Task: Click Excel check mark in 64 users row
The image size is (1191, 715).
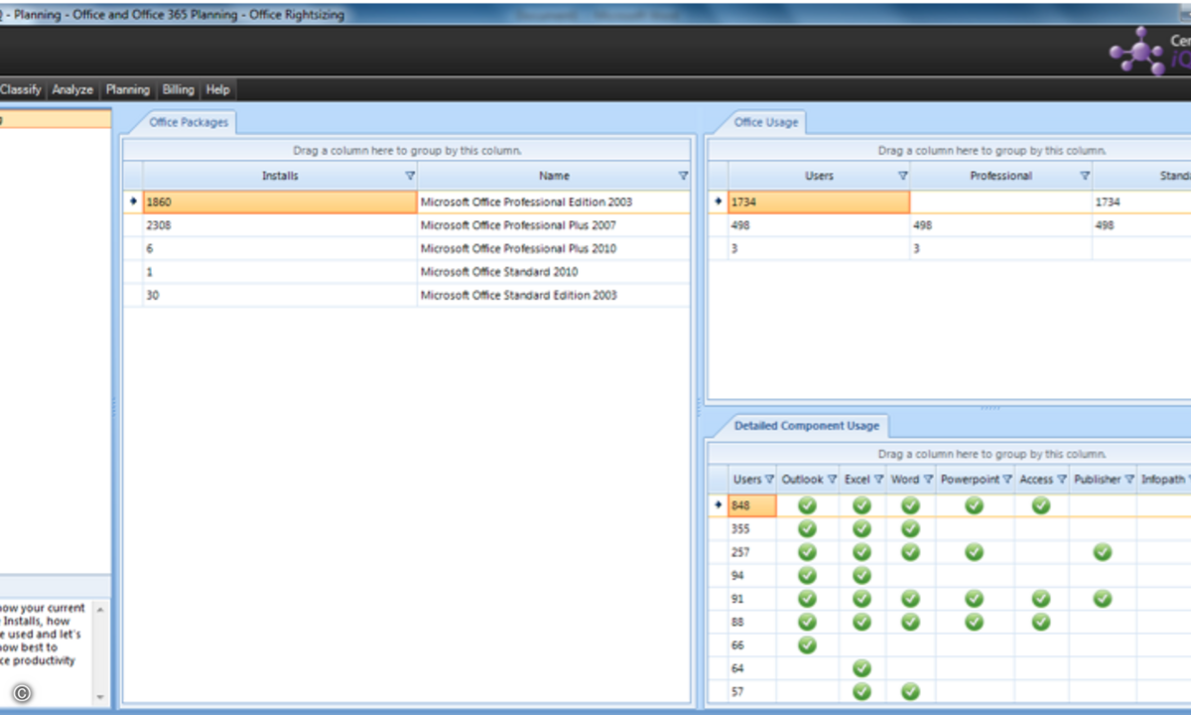Action: coord(861,668)
